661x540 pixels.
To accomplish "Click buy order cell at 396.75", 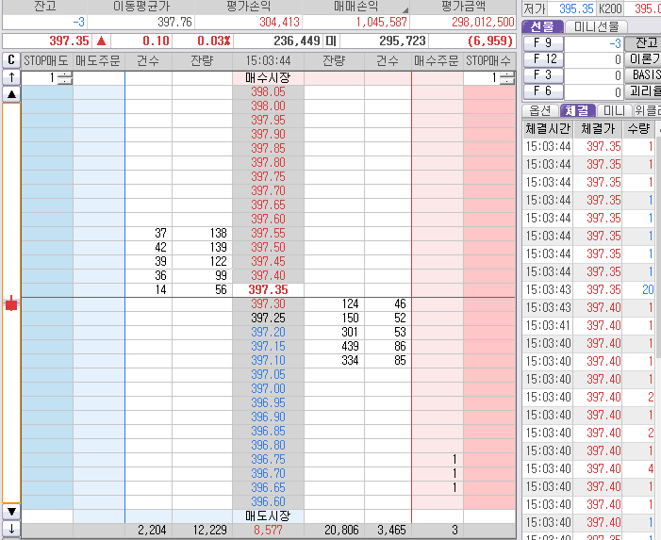I will 438,459.
